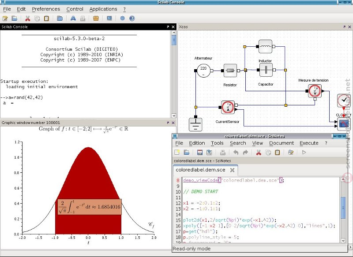Click the Copy icon in console toolbar
This screenshot has height=257, width=353.
38,19
